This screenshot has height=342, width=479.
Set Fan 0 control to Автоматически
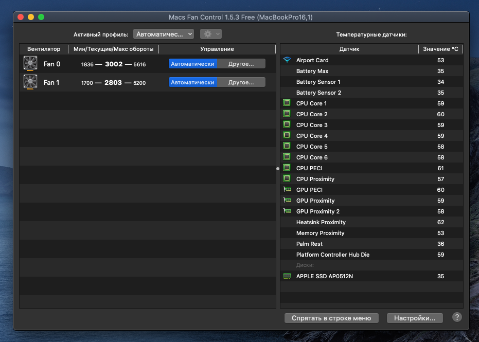click(192, 64)
